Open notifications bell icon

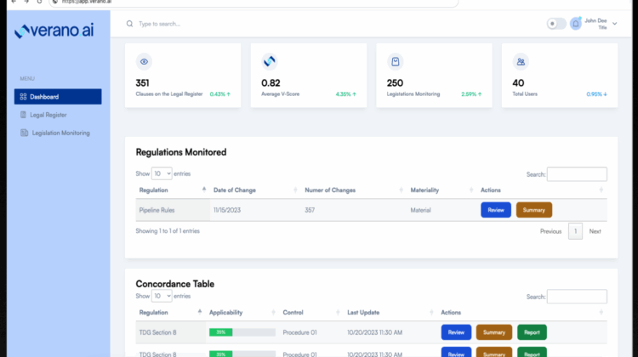[576, 24]
